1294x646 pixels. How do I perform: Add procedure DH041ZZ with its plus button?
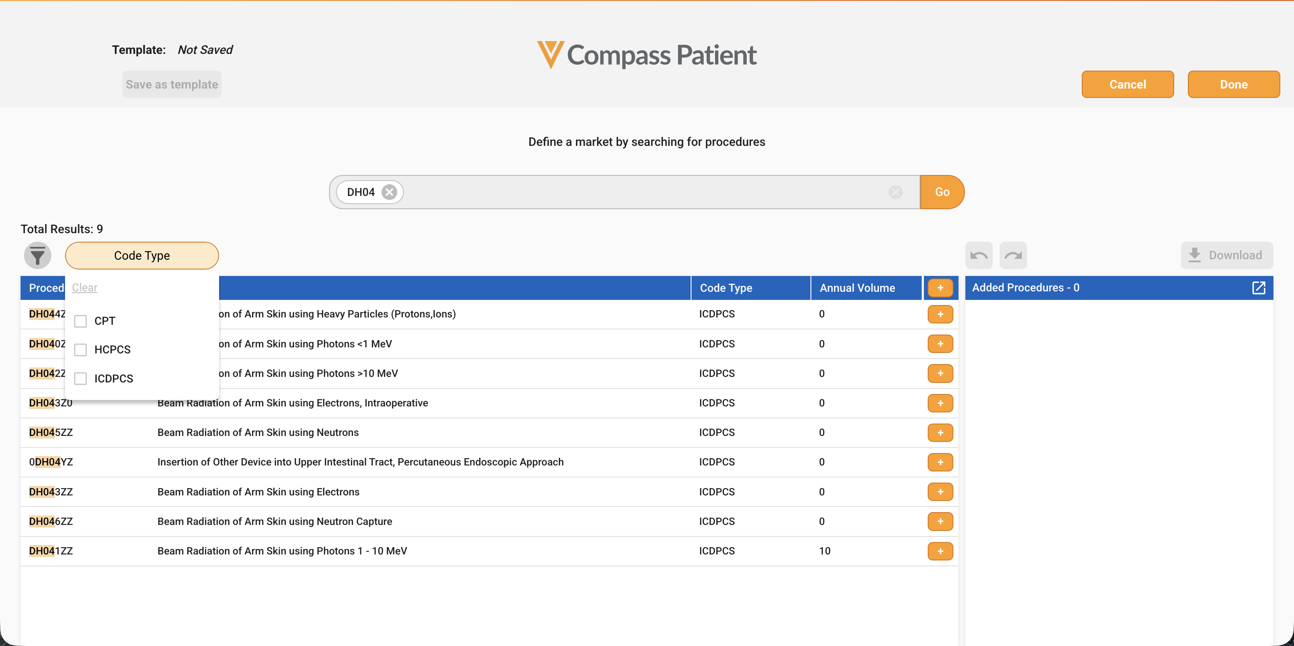[x=941, y=551]
